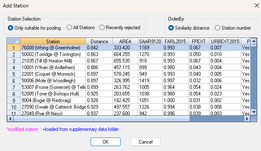Select station '21035 (Till @ Heaton Mill)'
This screenshot has width=261, height=151.
(x=53, y=61)
